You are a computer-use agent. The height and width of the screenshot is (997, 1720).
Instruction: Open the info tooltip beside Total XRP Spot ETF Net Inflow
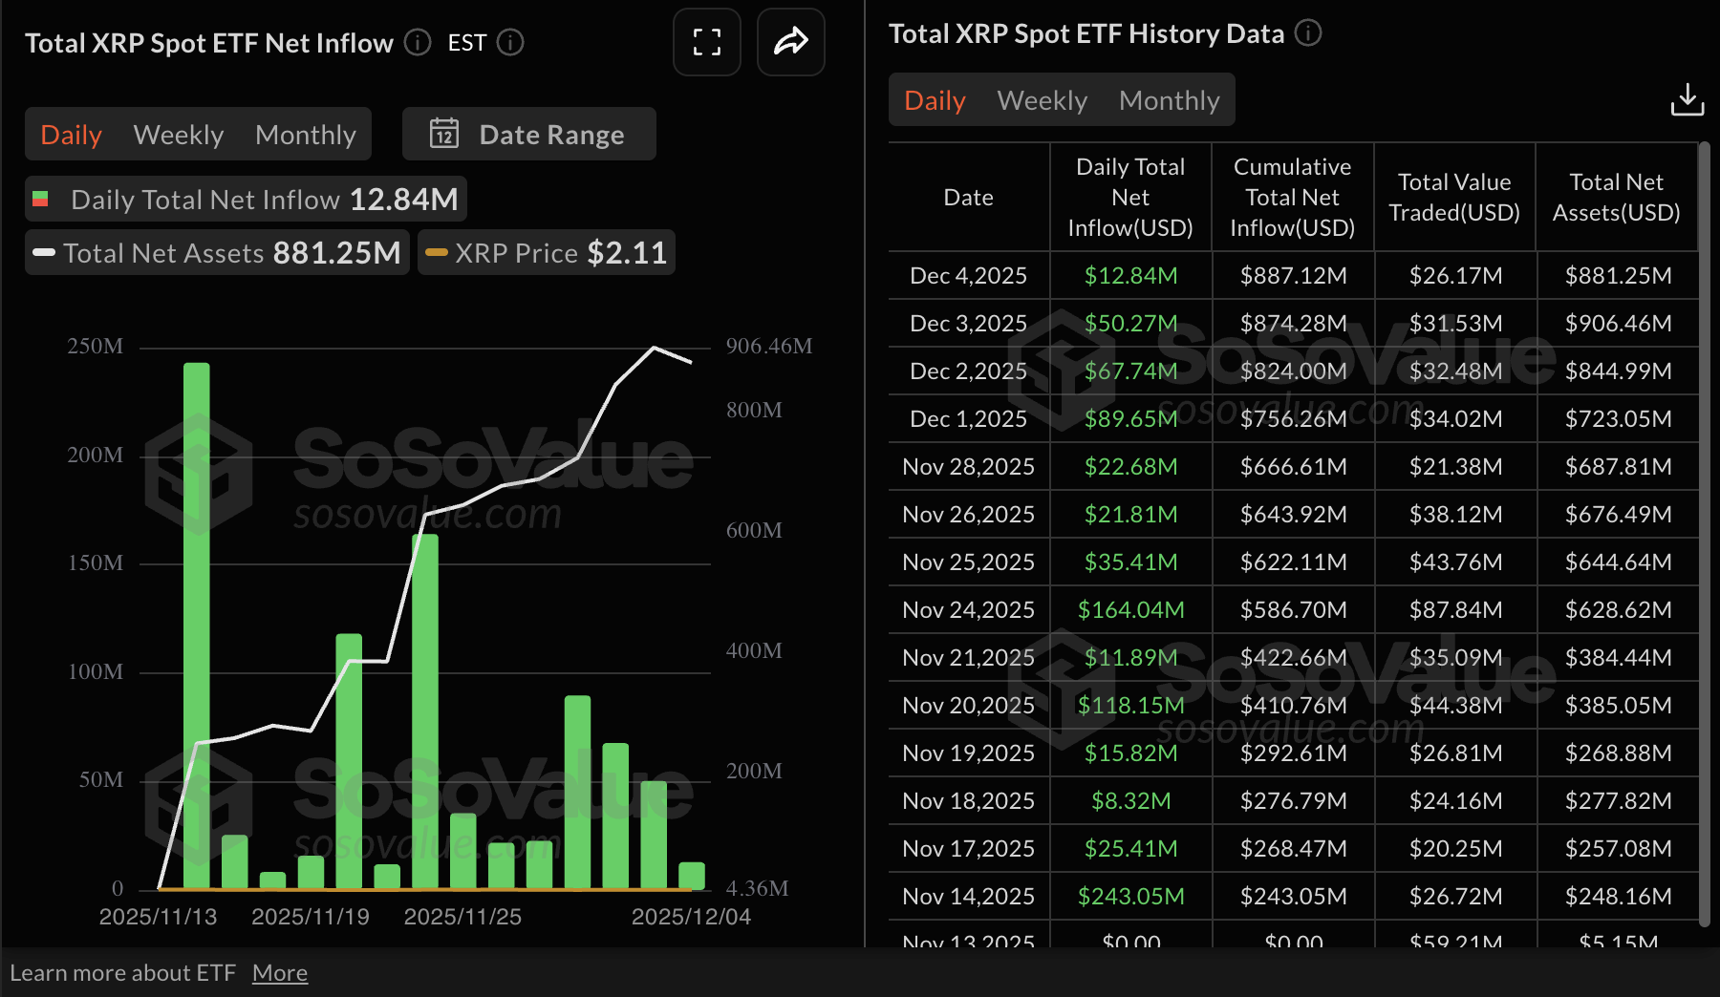(417, 42)
